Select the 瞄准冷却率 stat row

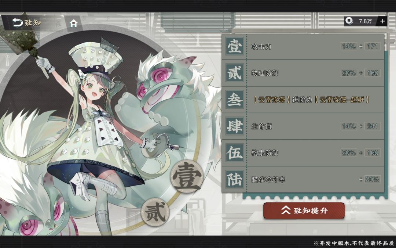click(x=303, y=179)
